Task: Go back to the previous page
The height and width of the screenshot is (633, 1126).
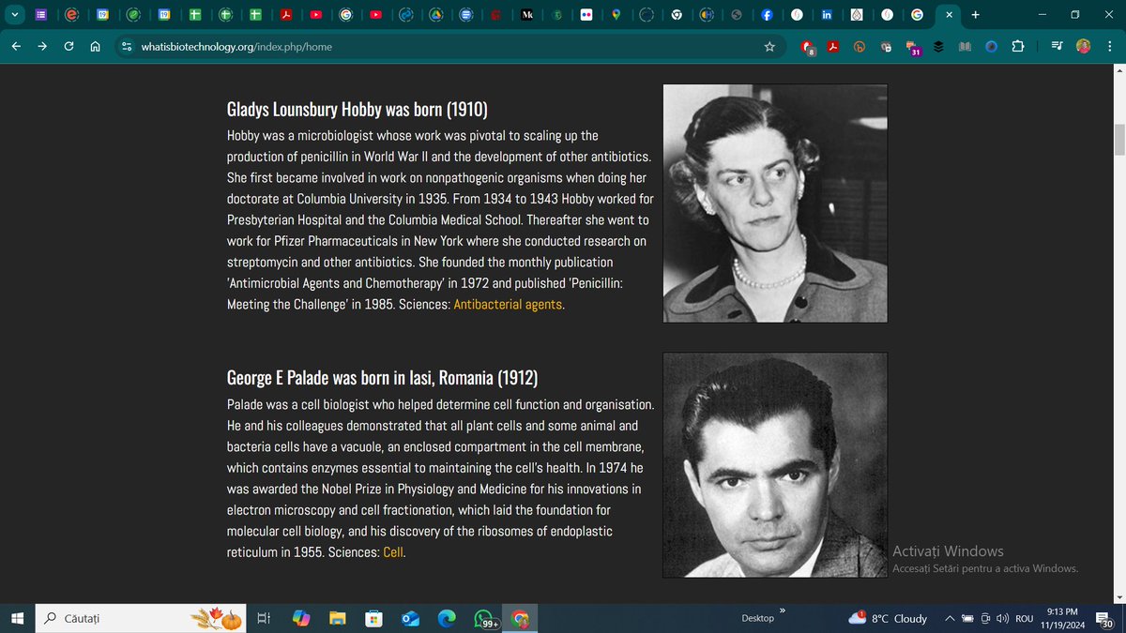Action: pos(16,46)
